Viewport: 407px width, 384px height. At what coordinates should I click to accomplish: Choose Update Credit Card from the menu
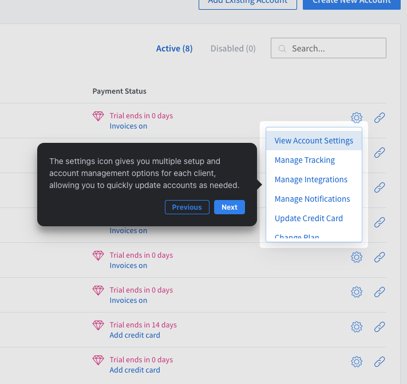coord(309,218)
